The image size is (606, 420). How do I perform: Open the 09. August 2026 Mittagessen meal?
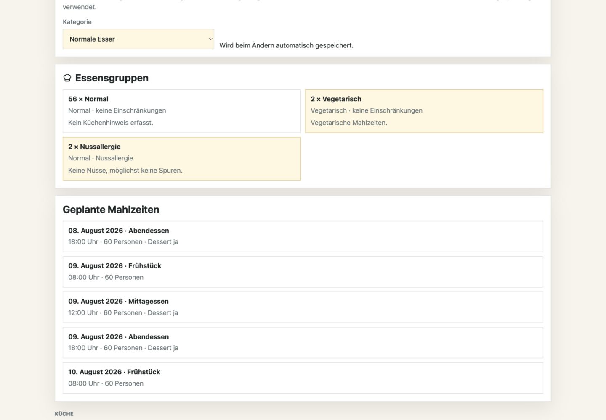[303, 307]
